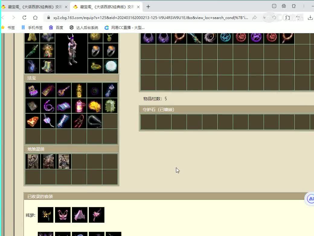Image resolution: width=314 pixels, height=236 pixels.
Task: Select the grey swirl item in inventory
Action: click(210, 38)
